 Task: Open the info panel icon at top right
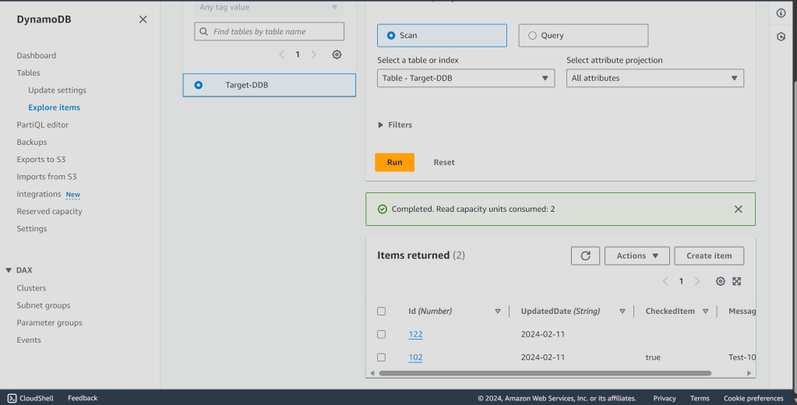[781, 13]
